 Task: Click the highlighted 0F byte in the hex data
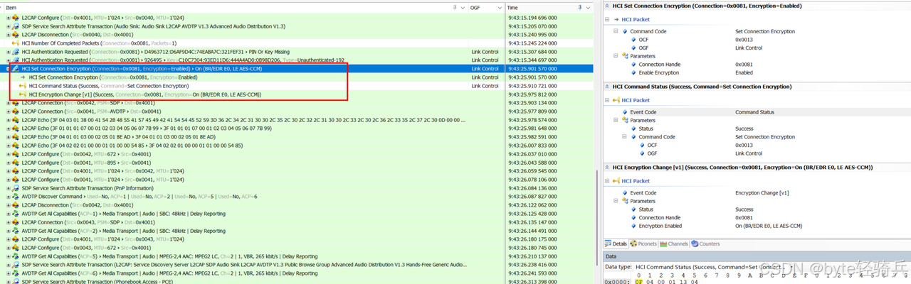(640, 280)
